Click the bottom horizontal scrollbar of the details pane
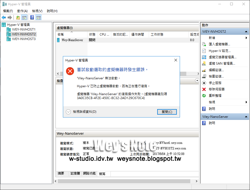Image resolution: width=250 pixels, height=190 pixels. point(124,181)
